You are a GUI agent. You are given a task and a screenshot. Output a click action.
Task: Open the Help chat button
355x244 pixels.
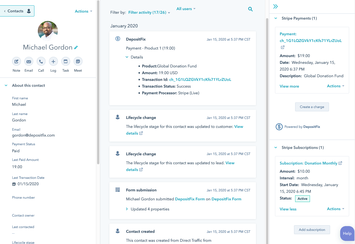(347, 233)
